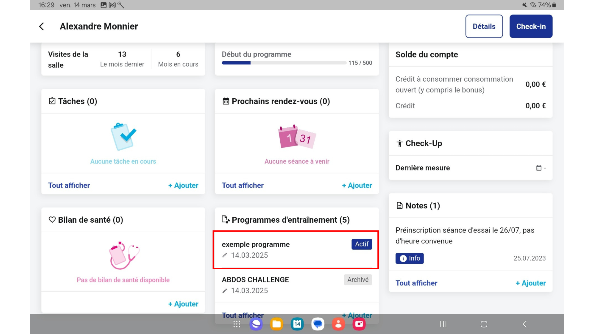Click the Check-Up person icon
Viewport: 594px width, 334px height.
pyautogui.click(x=399, y=143)
